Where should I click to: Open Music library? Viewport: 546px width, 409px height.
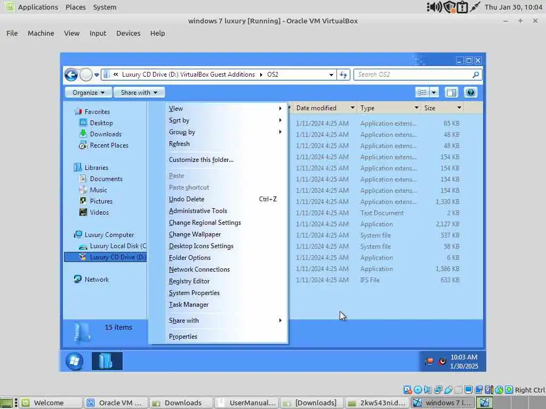98,190
